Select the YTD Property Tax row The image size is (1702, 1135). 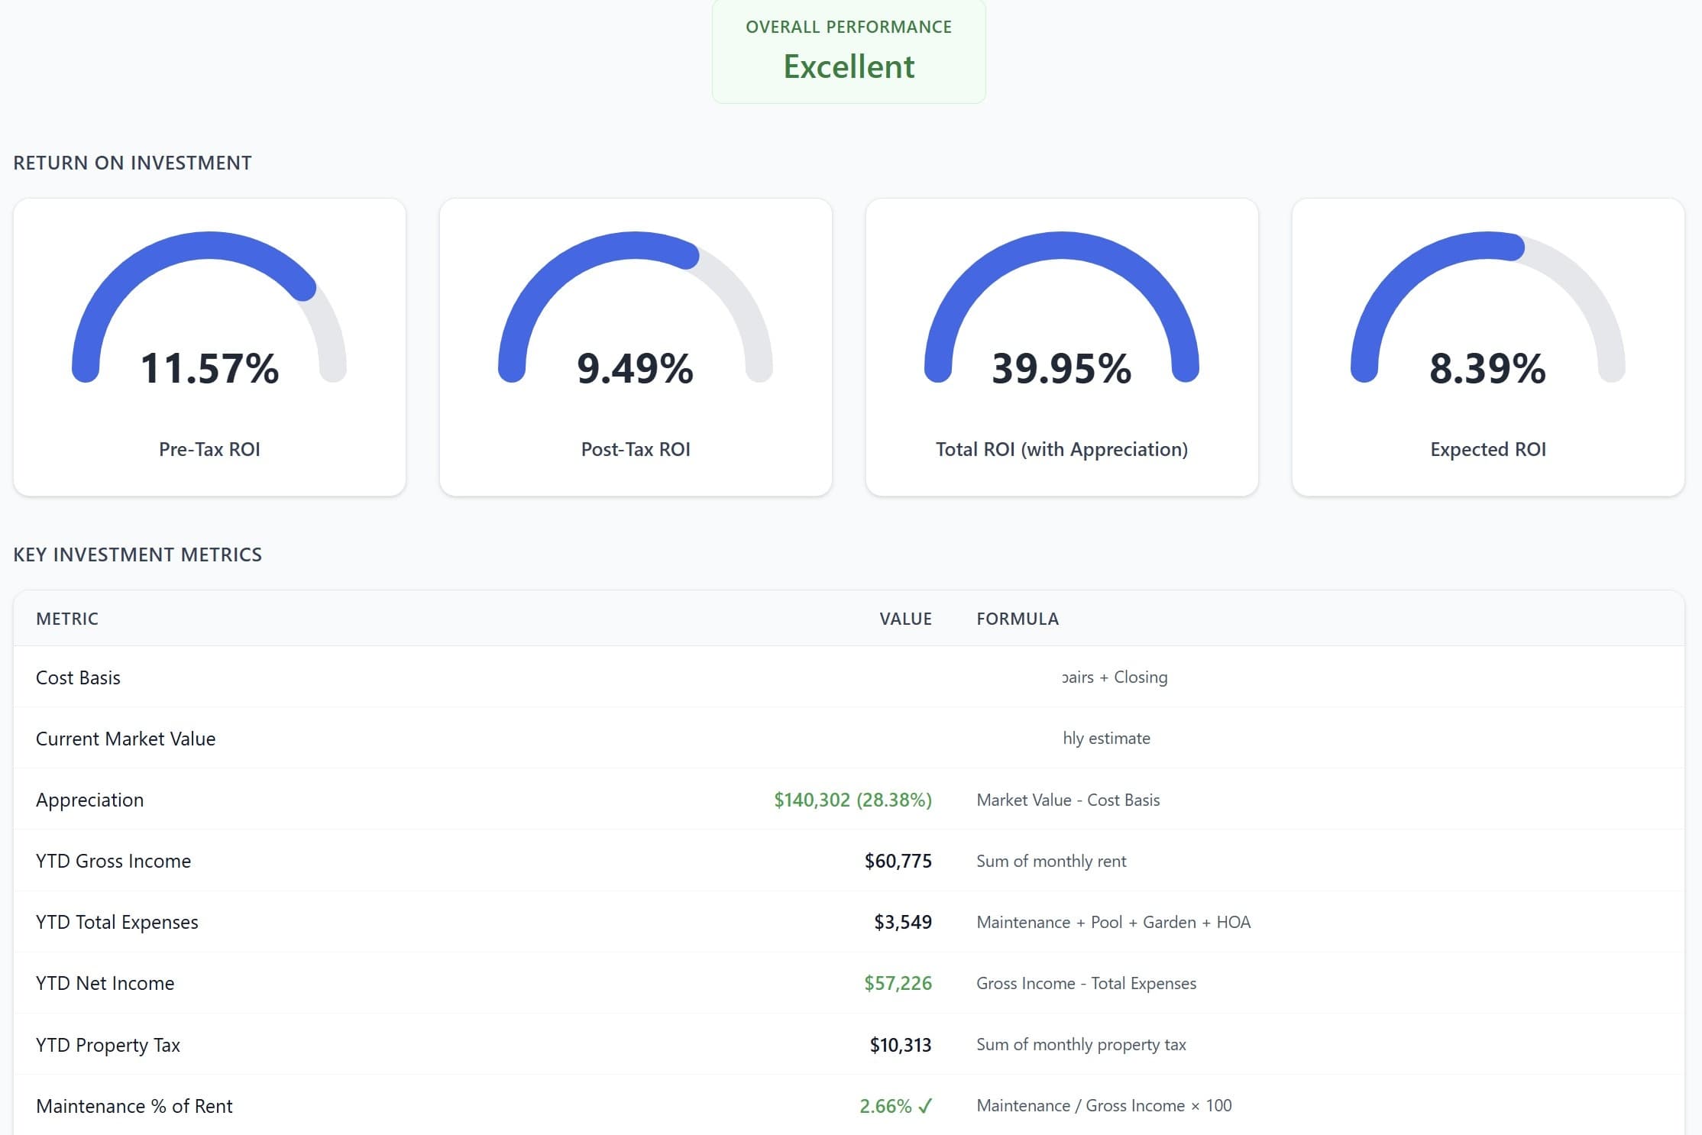(x=108, y=1044)
